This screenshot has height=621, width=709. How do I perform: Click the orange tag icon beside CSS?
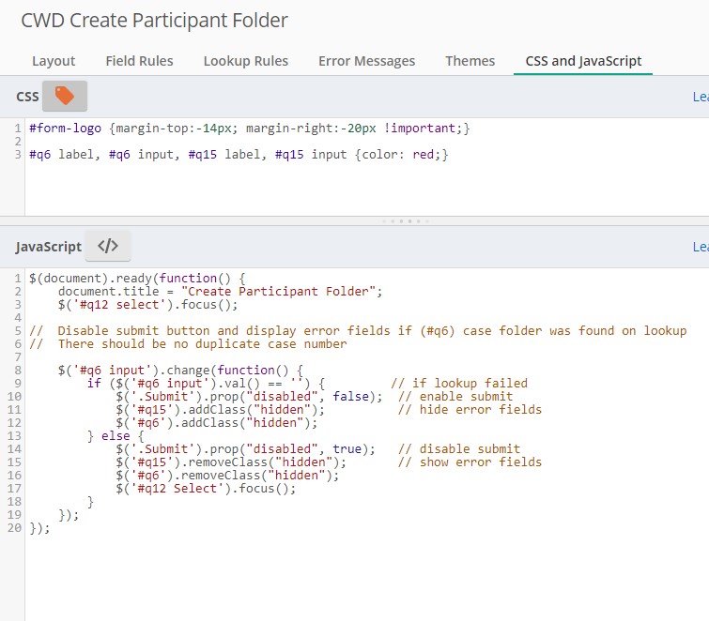pyautogui.click(x=64, y=96)
